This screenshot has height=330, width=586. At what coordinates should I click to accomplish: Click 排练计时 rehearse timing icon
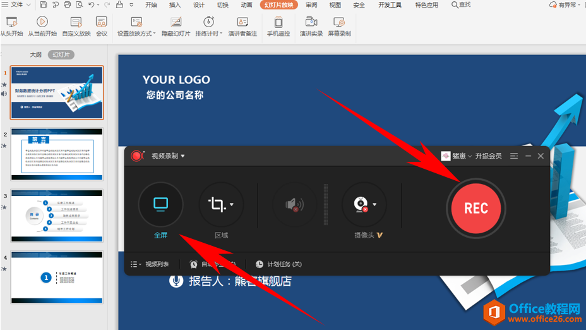coord(208,22)
